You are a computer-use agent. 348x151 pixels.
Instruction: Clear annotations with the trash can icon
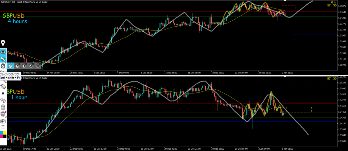[x=3, y=107]
